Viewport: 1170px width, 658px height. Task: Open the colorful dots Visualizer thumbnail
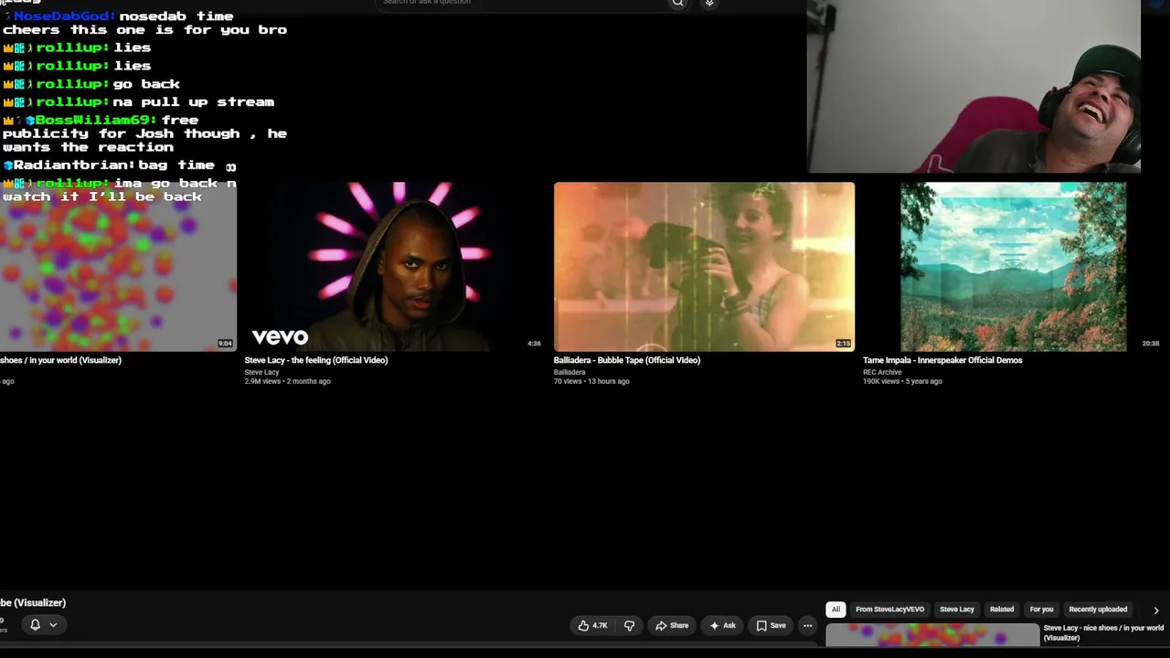tap(118, 267)
